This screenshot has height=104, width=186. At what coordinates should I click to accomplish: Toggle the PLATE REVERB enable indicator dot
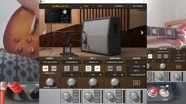(144, 75)
